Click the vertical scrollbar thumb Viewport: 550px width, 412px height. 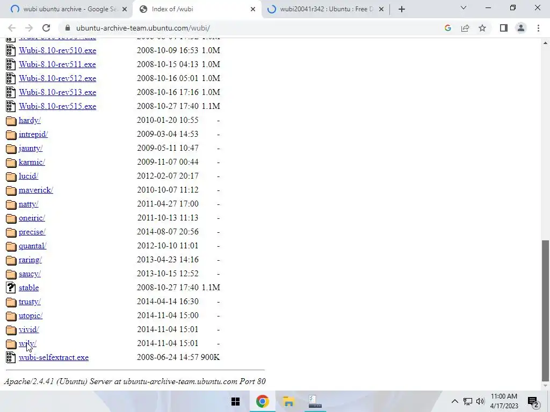545,311
